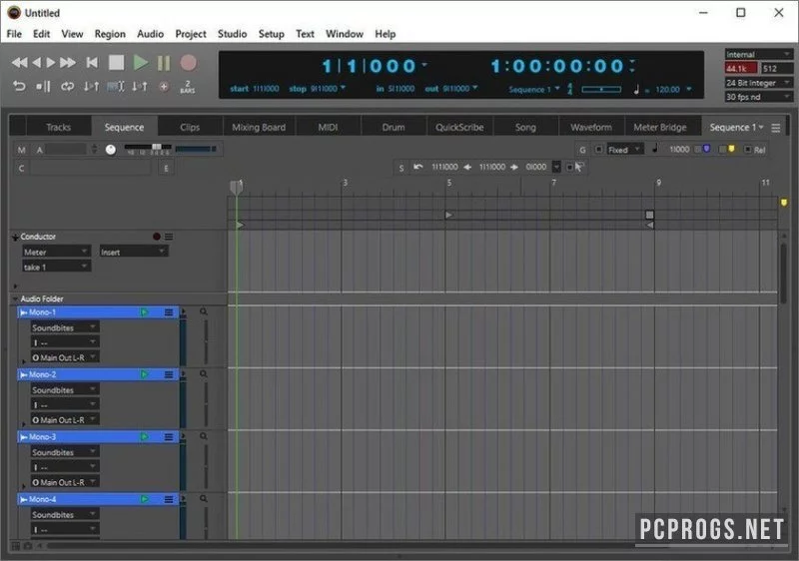Click the M button in the info bar
The image size is (799, 561).
[x=21, y=150]
